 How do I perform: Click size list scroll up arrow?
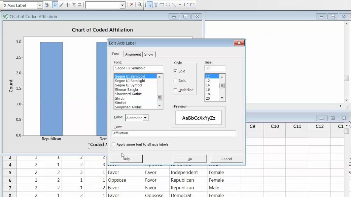[222, 77]
